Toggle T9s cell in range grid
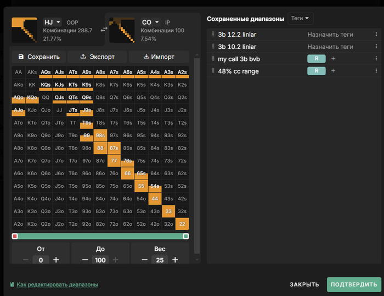 87,122
